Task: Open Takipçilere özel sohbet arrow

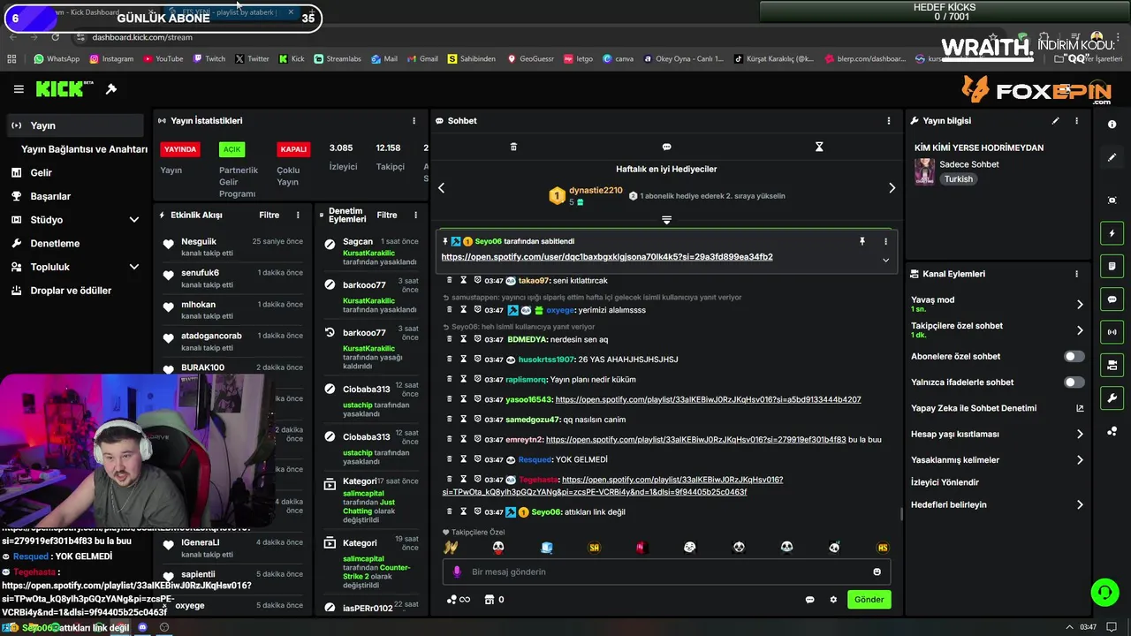Action: [x=1080, y=330]
